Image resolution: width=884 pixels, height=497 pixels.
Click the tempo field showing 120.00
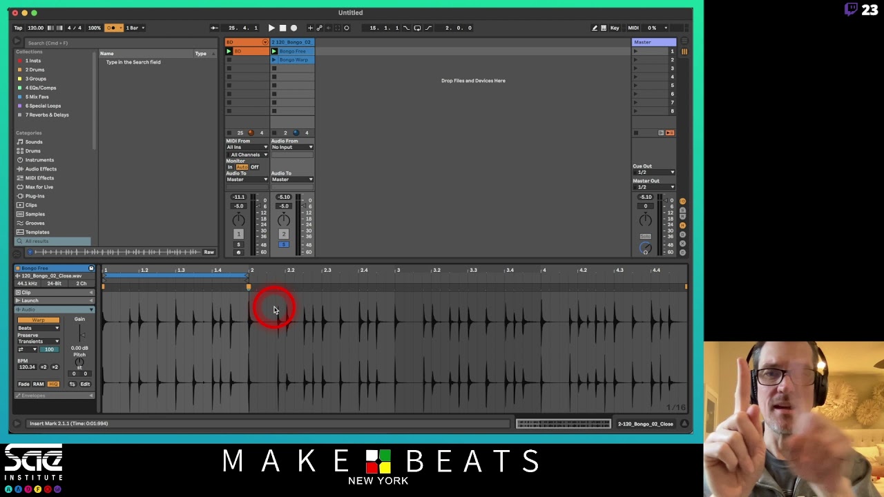point(35,28)
